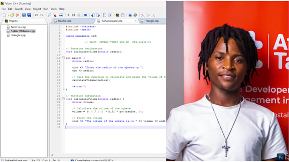The image size is (289, 162).
Task: Click the Run play toolbar icon
Action: [68, 15]
